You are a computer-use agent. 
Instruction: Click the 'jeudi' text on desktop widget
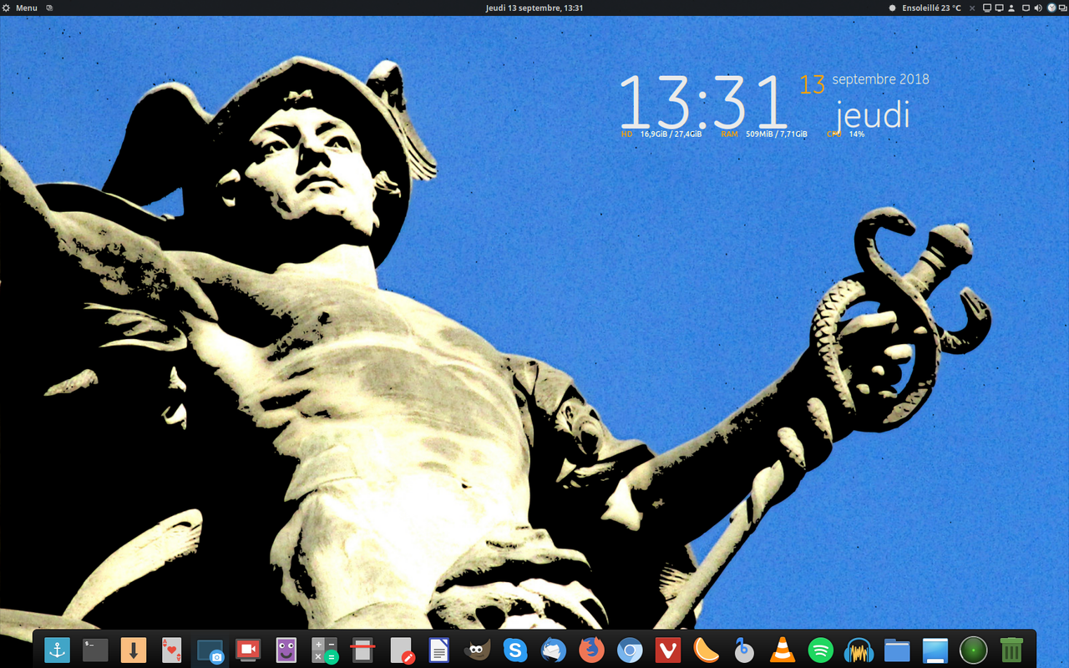click(x=873, y=114)
